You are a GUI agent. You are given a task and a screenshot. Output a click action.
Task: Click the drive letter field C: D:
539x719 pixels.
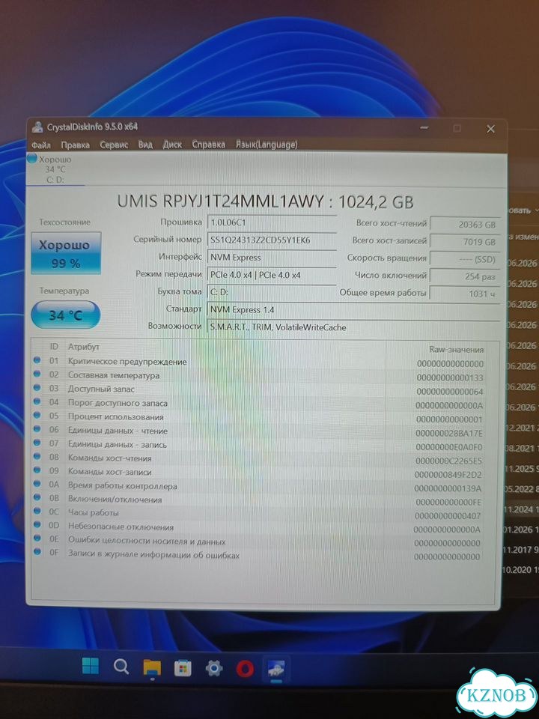coord(272,292)
